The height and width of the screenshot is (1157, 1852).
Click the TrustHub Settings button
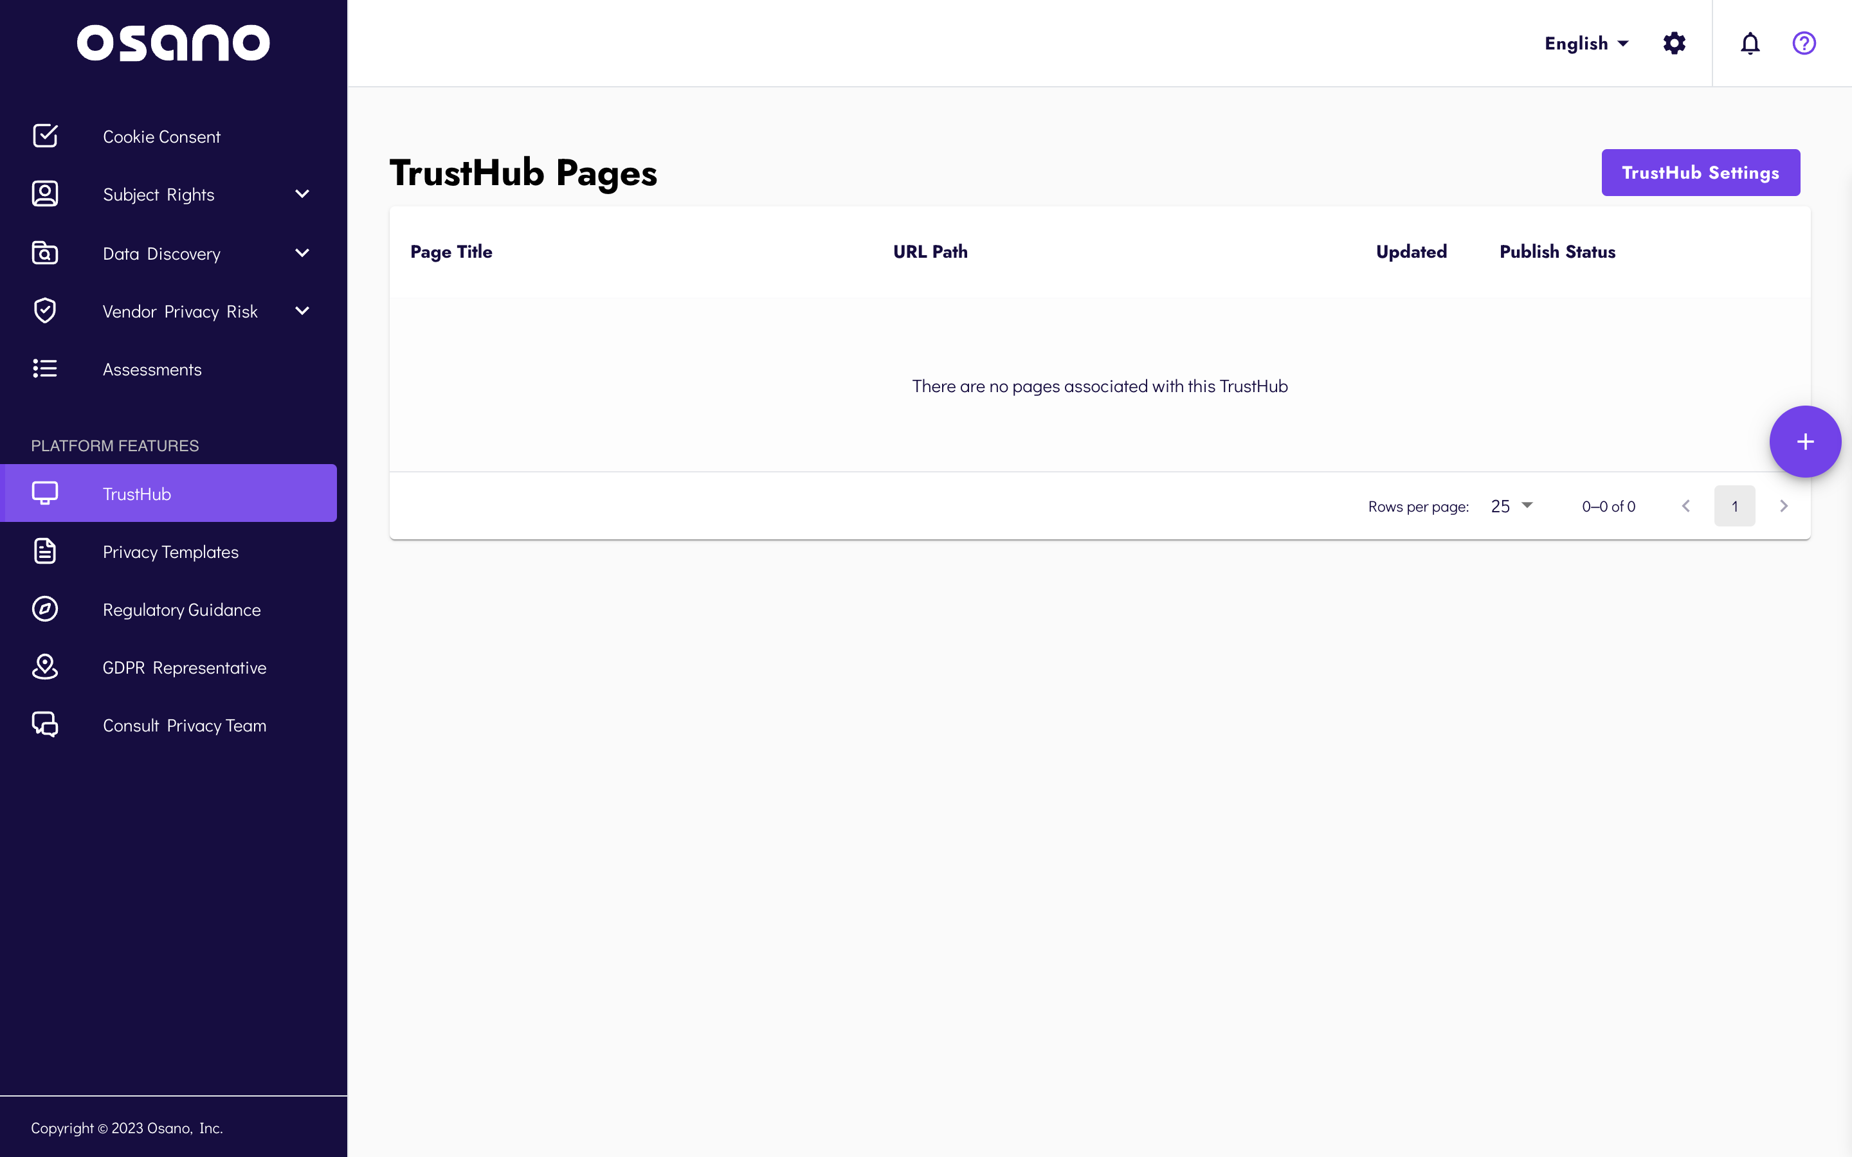click(1700, 173)
